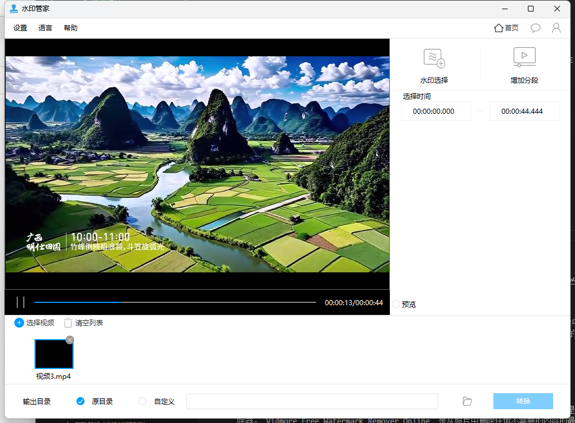Open the 设置 menu
This screenshot has width=575, height=423.
[20, 28]
